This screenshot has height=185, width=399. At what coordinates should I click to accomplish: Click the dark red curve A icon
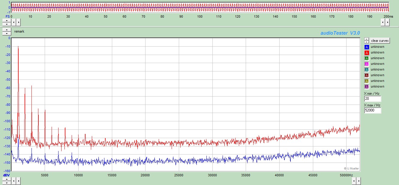[366, 75]
